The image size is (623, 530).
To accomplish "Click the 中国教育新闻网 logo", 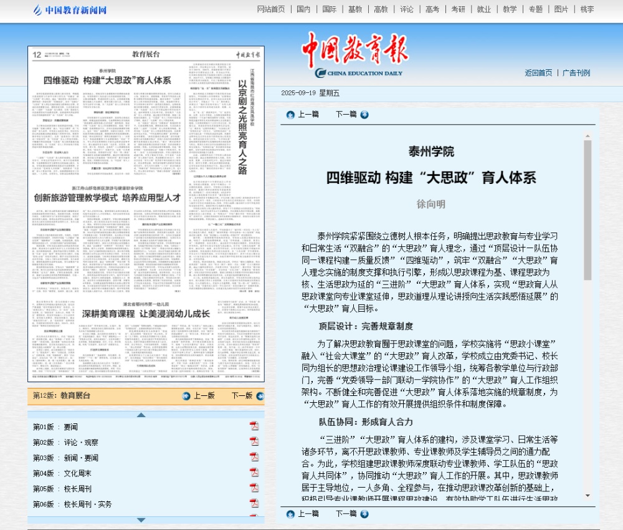I will 70,10.
